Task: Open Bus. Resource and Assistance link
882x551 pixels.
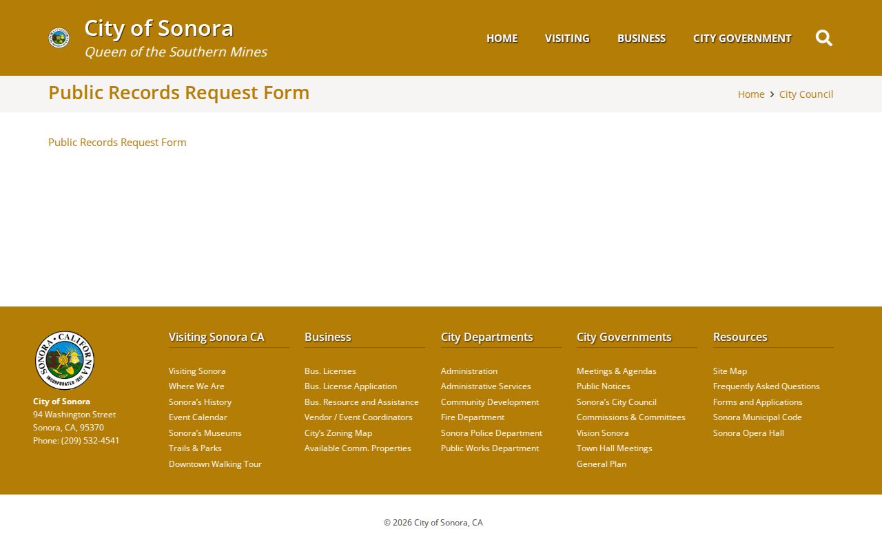Action: click(362, 402)
